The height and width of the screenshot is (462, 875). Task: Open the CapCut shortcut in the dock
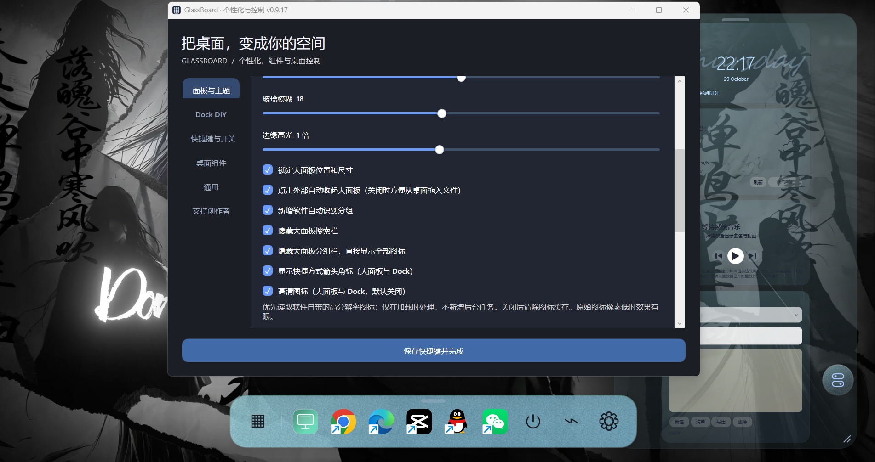pos(419,422)
